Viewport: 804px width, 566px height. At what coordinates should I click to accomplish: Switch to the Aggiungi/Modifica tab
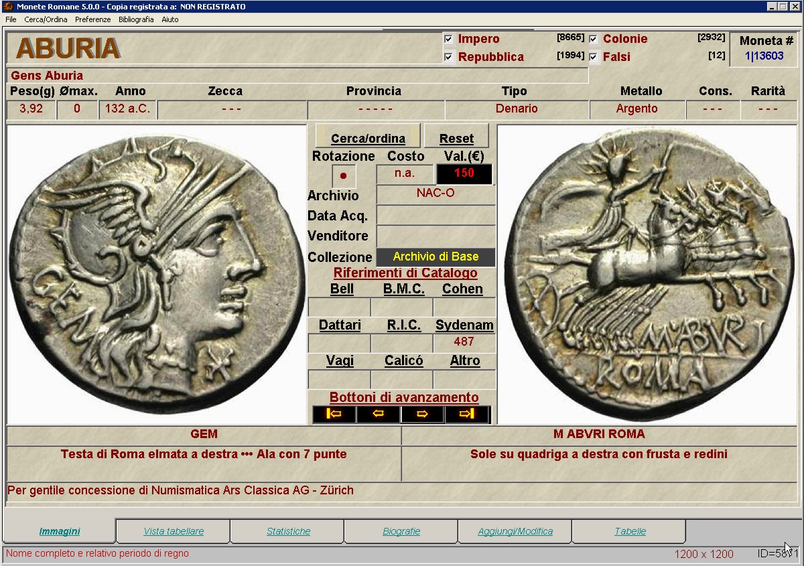[515, 531]
